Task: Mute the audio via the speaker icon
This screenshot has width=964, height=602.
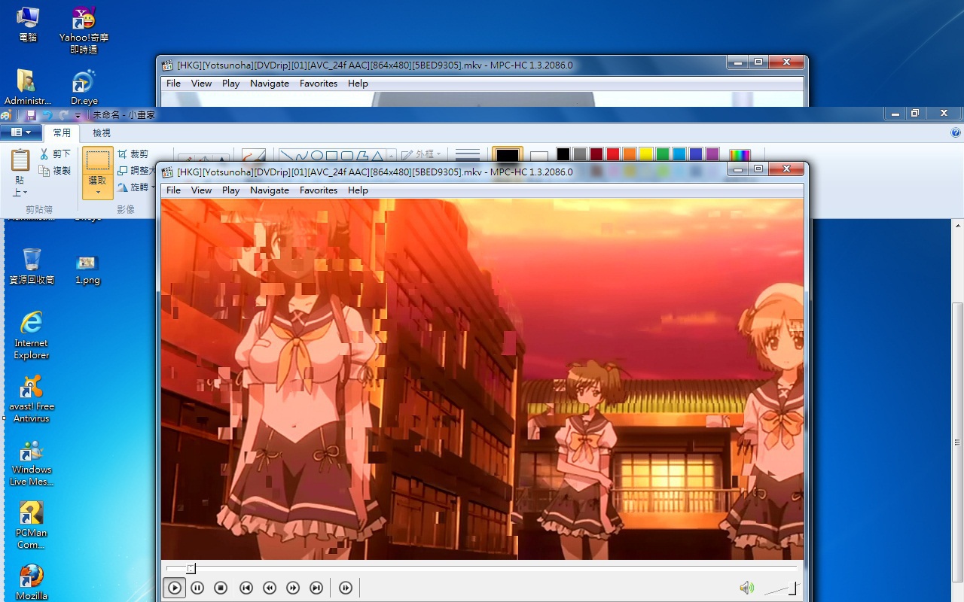Action: coord(746,588)
